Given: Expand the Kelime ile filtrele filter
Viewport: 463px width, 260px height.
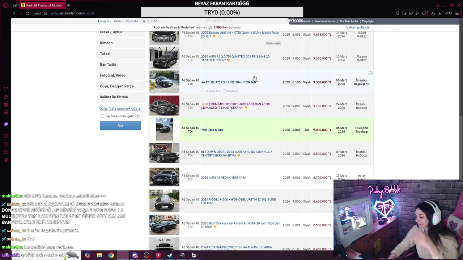Looking at the screenshot, I should click(120, 97).
